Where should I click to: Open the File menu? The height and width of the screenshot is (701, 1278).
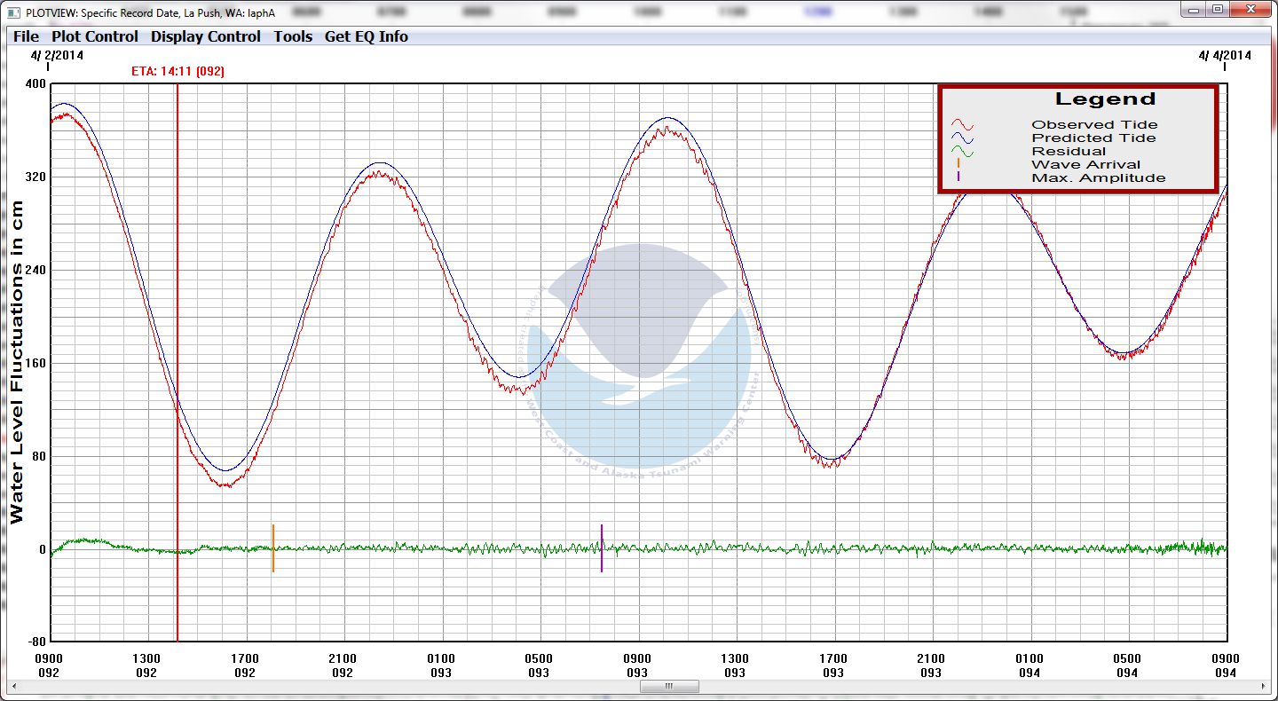[x=26, y=36]
